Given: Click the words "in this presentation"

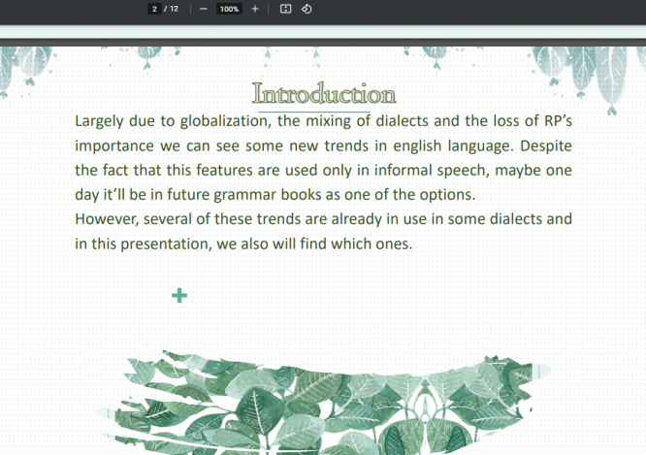Looking at the screenshot, I should [144, 244].
